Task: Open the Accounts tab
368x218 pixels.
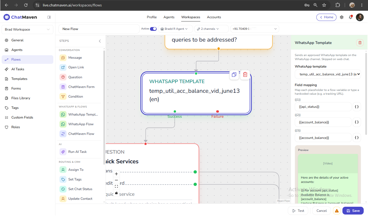Action: [214, 17]
